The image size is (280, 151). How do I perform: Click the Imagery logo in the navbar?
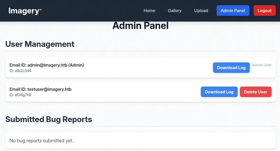point(25,11)
